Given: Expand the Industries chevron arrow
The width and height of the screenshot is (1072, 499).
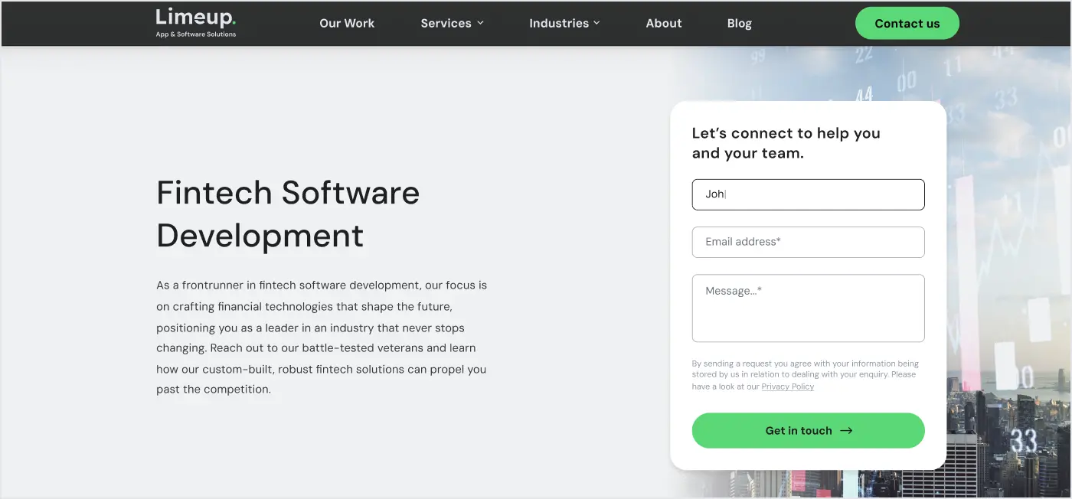Looking at the screenshot, I should (x=596, y=23).
